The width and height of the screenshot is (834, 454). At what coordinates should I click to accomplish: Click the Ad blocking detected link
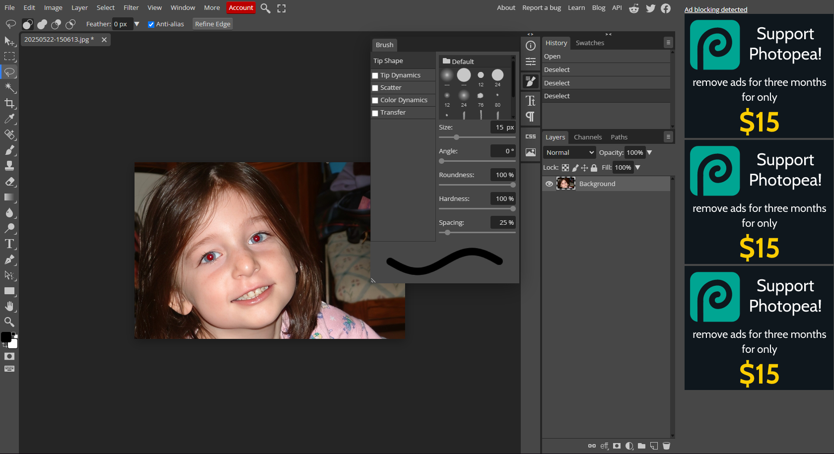coord(716,9)
